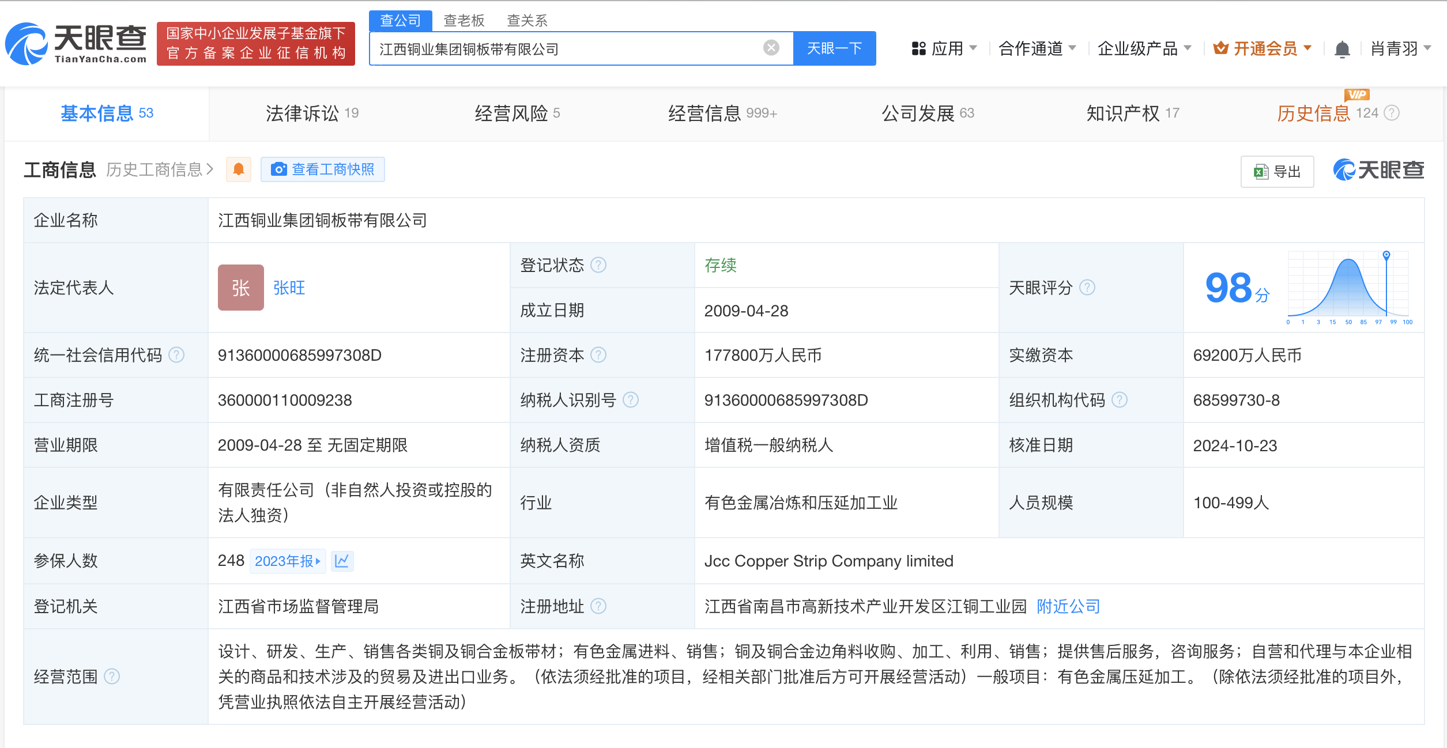
Task: Clear the search box with the X icon
Action: (x=771, y=48)
